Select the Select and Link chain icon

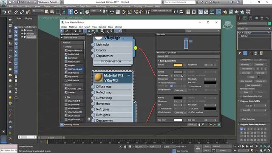click(16, 12)
